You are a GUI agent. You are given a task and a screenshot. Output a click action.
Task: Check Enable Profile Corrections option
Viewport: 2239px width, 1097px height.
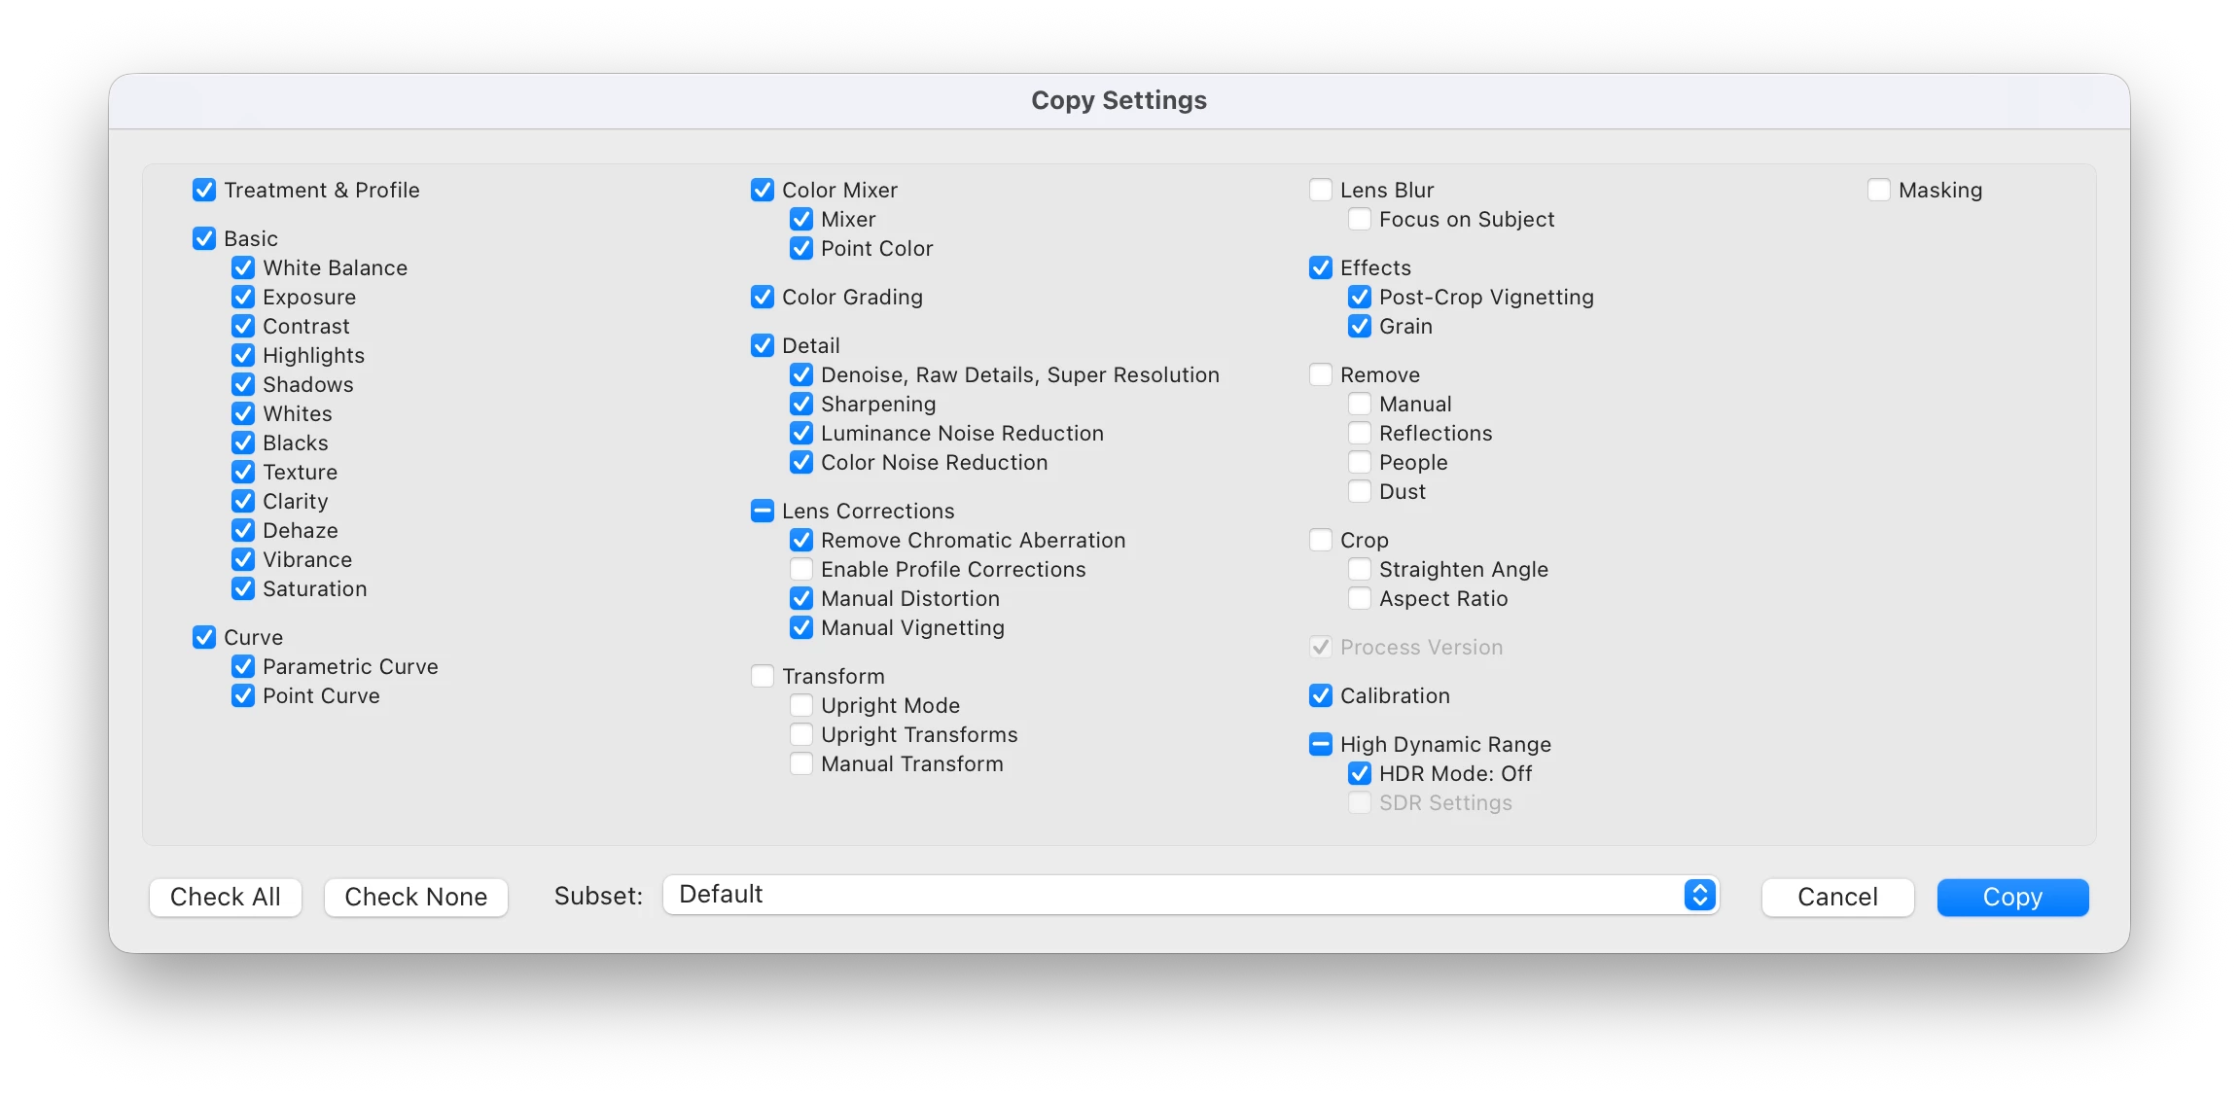801,570
